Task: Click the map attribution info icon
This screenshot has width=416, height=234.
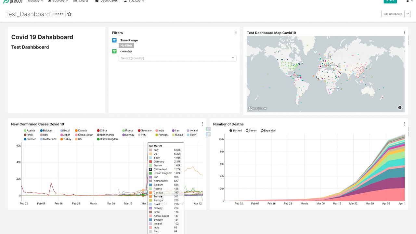Action: [400, 108]
